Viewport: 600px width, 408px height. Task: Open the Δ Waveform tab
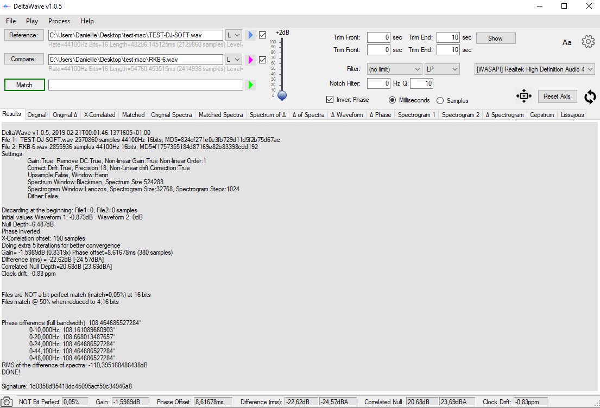(347, 114)
